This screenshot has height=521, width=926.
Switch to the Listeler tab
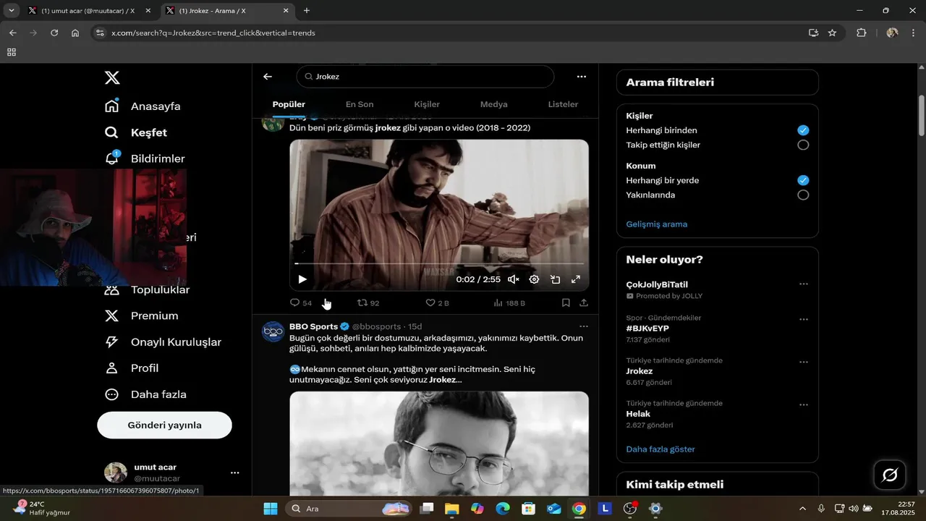[x=563, y=104]
